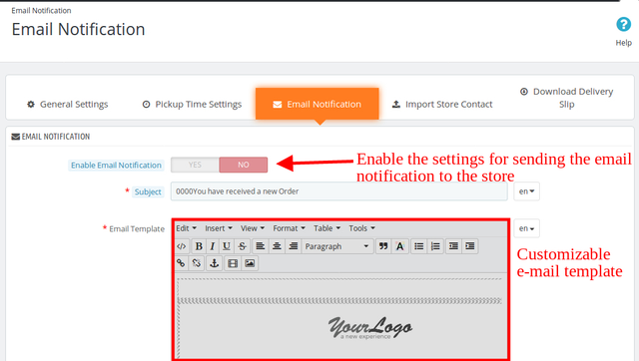Switch to the General Settings tab

(68, 104)
